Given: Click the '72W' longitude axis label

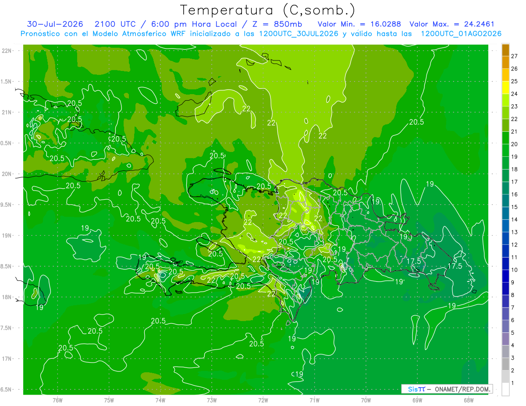Looking at the screenshot, I should 263,400.
